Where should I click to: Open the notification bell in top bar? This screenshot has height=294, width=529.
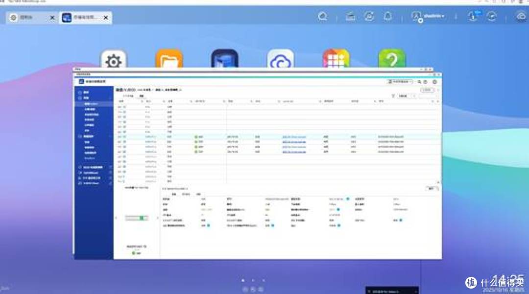[x=388, y=16]
